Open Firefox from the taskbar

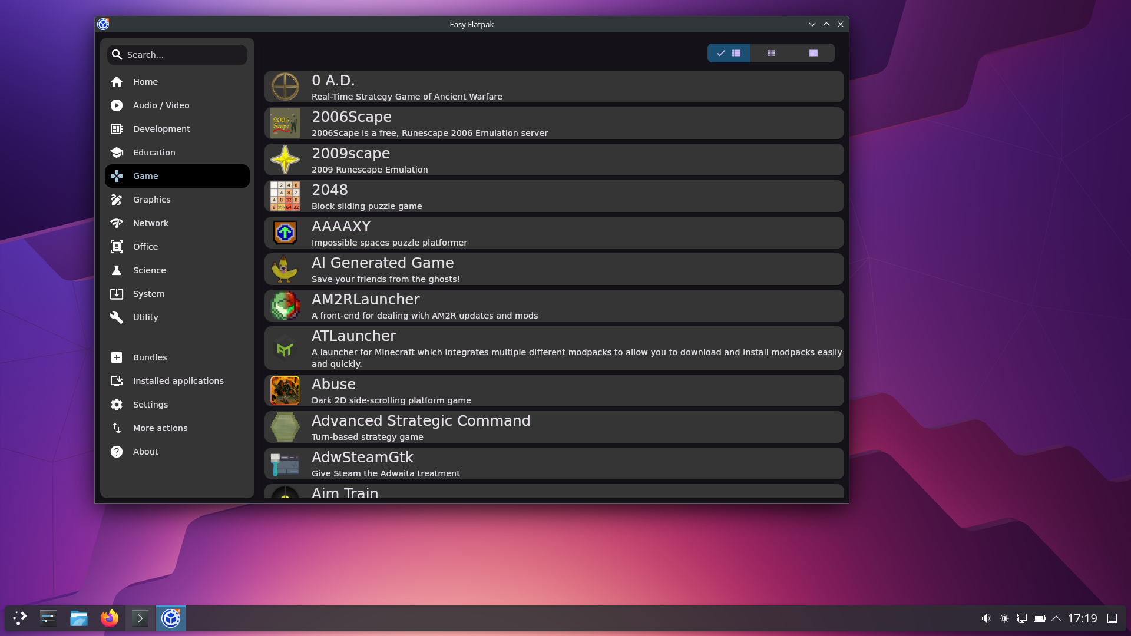110,618
